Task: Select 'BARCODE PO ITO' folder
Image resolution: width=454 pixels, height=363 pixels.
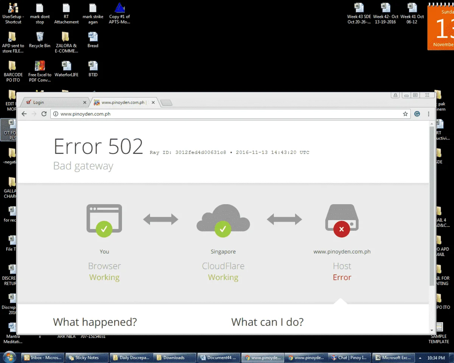Action: tap(13, 71)
